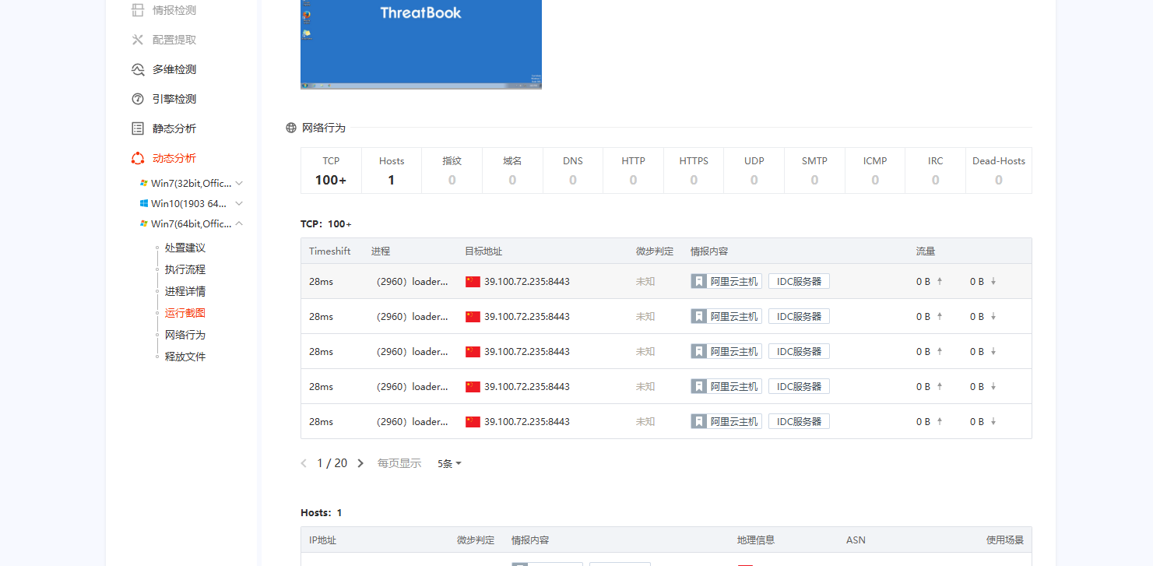Image resolution: width=1153 pixels, height=566 pixels.
Task: Click the wrench icon beside 配置提取
Action: coord(138,40)
